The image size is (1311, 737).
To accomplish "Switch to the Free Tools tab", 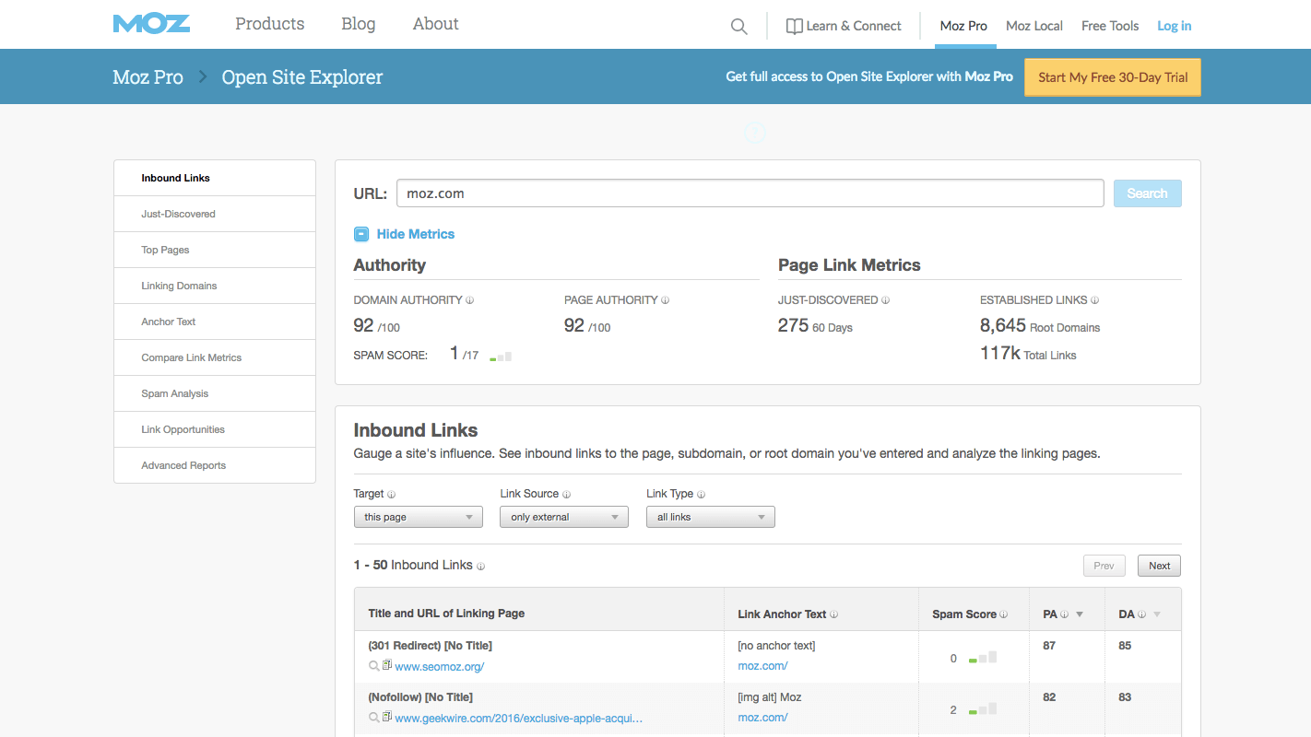I will [1110, 26].
